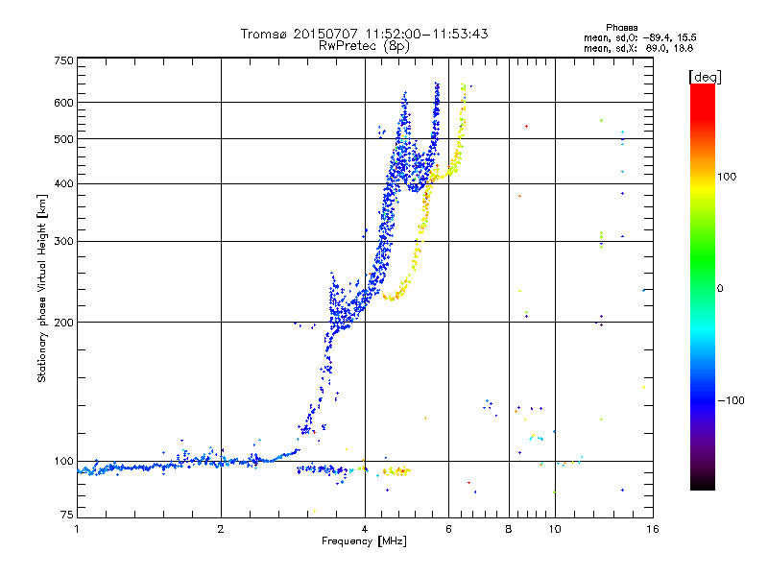Click the red data point near 8.5 MHz, 530 km
The width and height of the screenshot is (768, 576).
[x=526, y=127]
